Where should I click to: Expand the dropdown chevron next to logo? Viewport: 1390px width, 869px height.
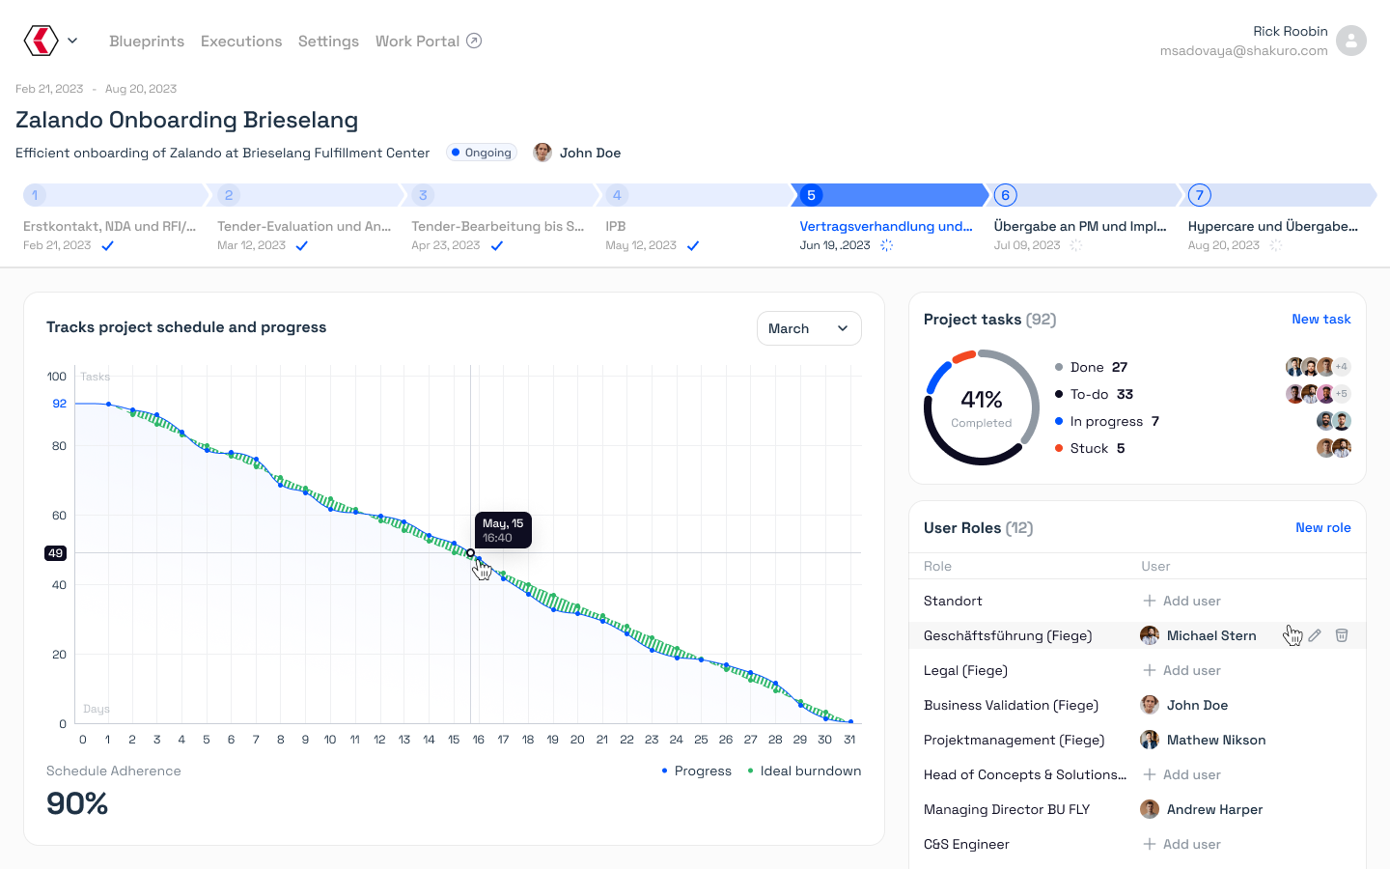coord(72,41)
